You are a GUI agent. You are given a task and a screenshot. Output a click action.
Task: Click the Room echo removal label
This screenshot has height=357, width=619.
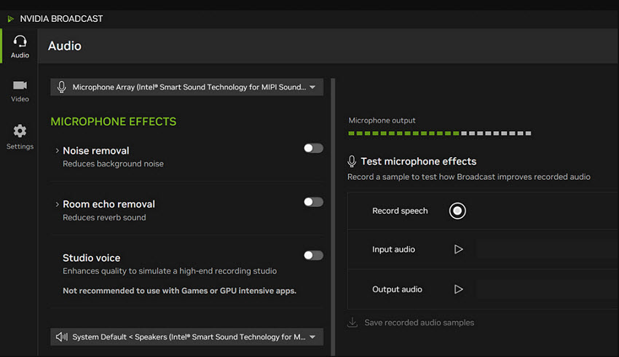click(x=109, y=204)
